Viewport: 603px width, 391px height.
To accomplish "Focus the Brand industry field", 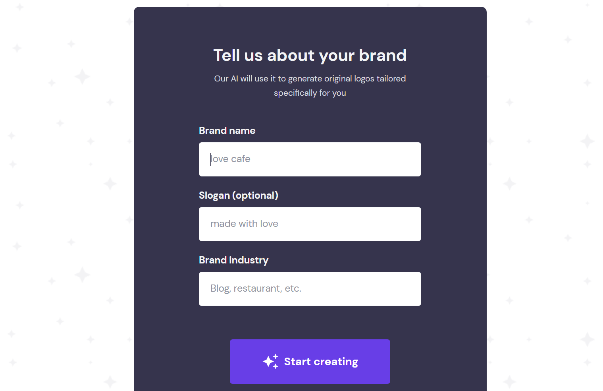I will coord(310,288).
